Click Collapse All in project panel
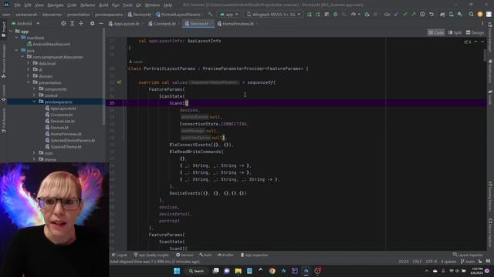The width and height of the screenshot is (494, 277). click(81, 24)
